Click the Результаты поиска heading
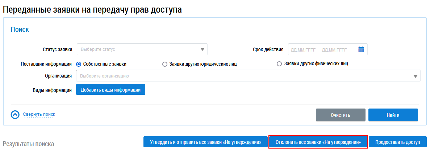430x150 pixels. point(28,144)
